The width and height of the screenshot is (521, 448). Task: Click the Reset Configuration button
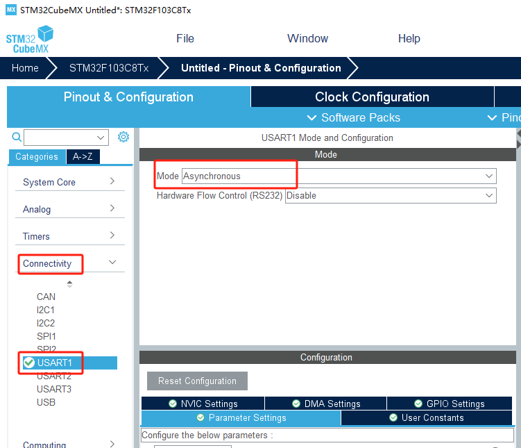197,381
